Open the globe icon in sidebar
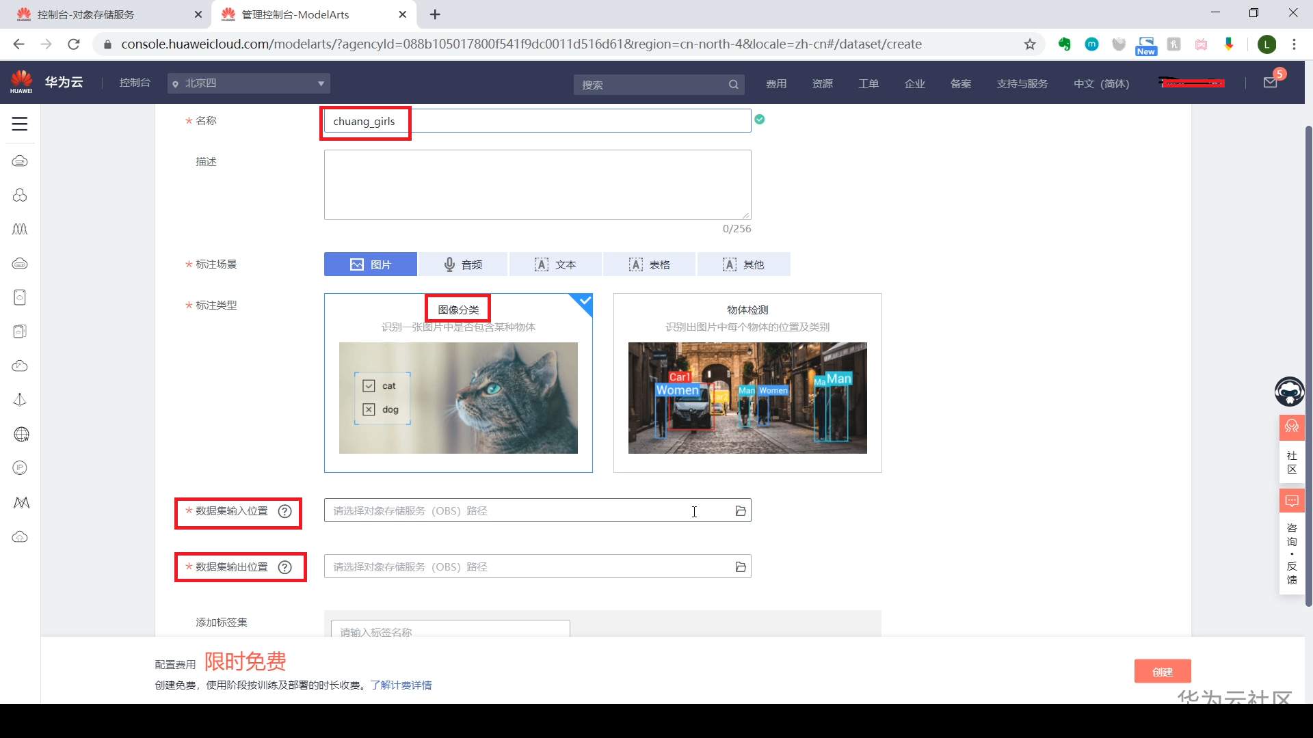1313x738 pixels. tap(21, 435)
